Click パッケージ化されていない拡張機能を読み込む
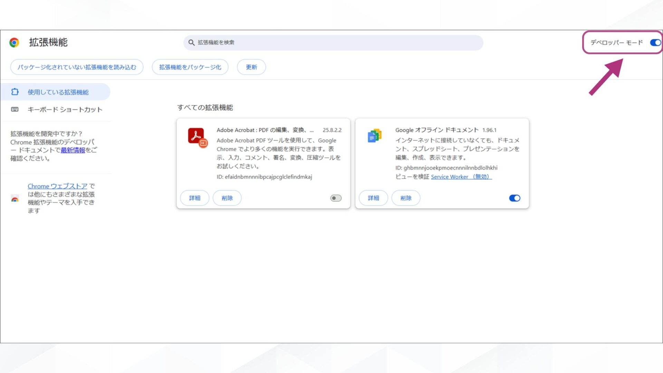 [77, 67]
